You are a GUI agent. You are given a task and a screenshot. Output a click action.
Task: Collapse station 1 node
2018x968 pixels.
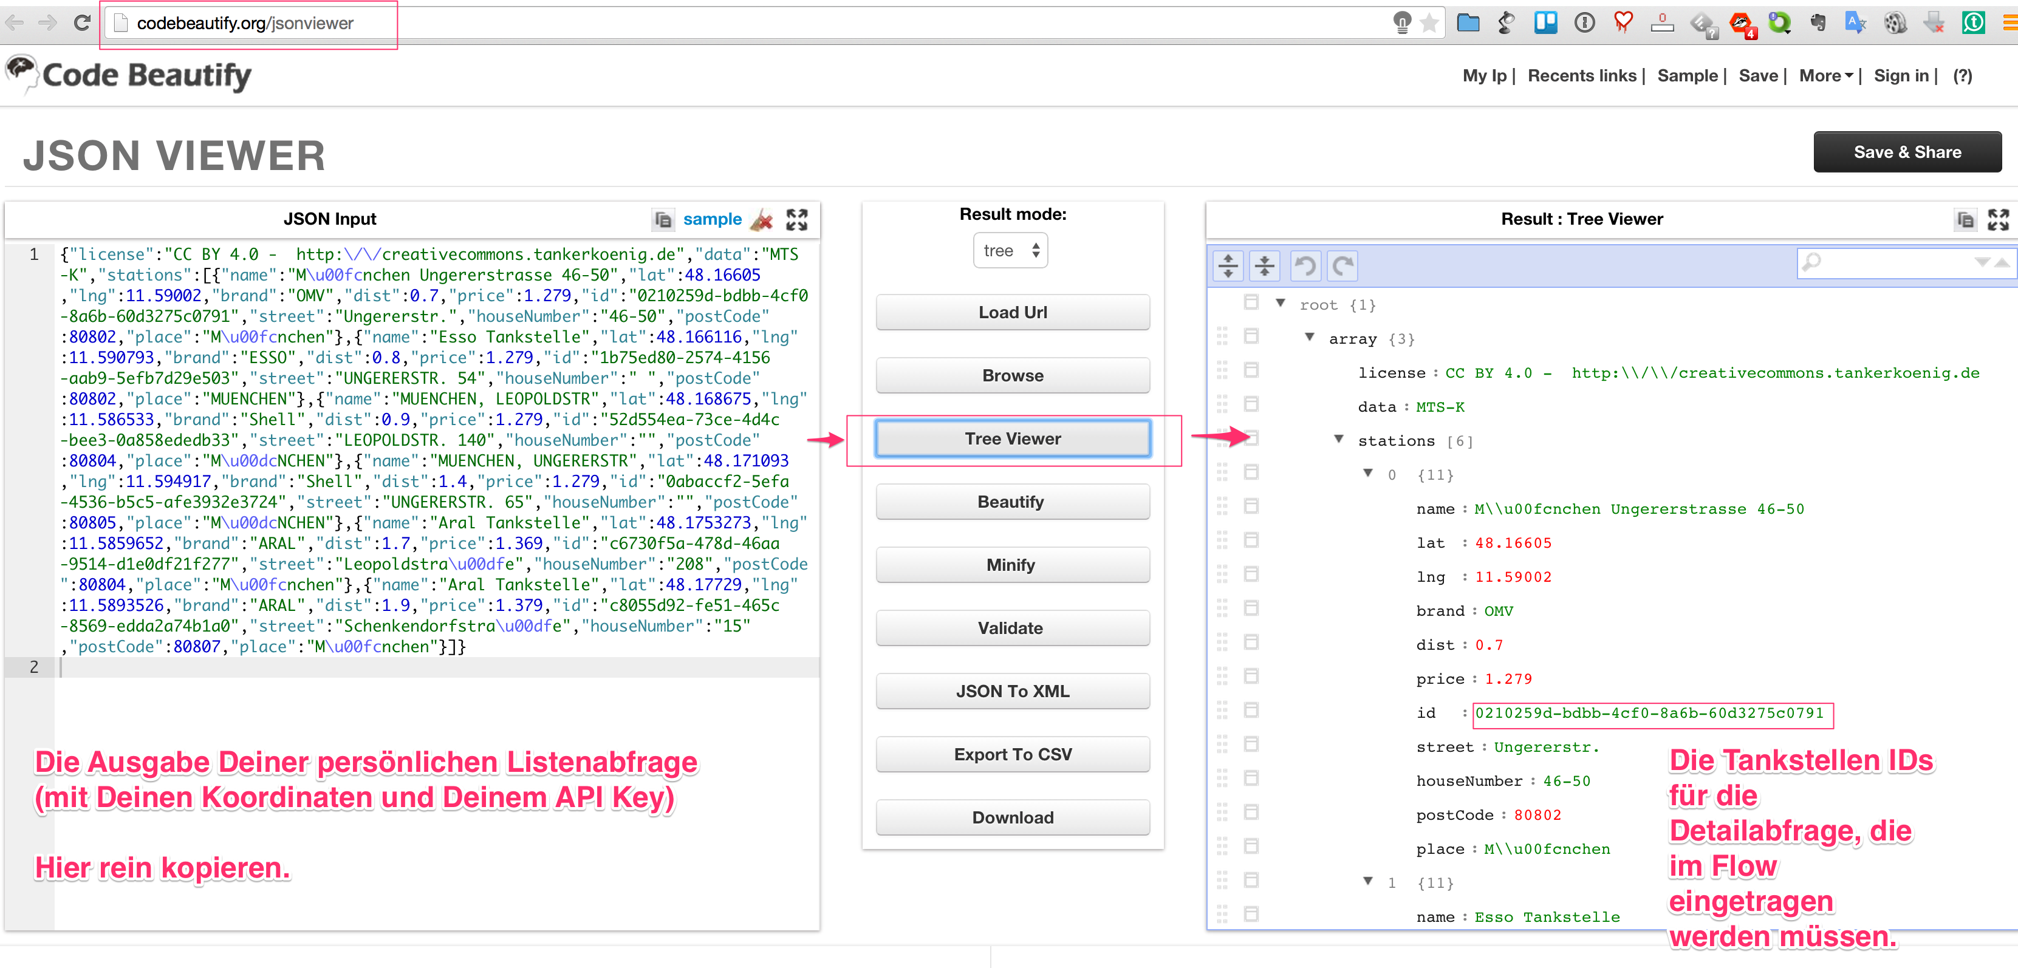click(1368, 881)
